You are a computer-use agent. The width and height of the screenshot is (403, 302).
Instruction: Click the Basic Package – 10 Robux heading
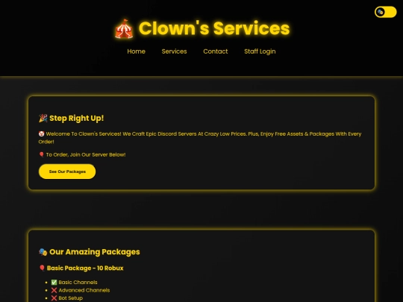(x=85, y=268)
